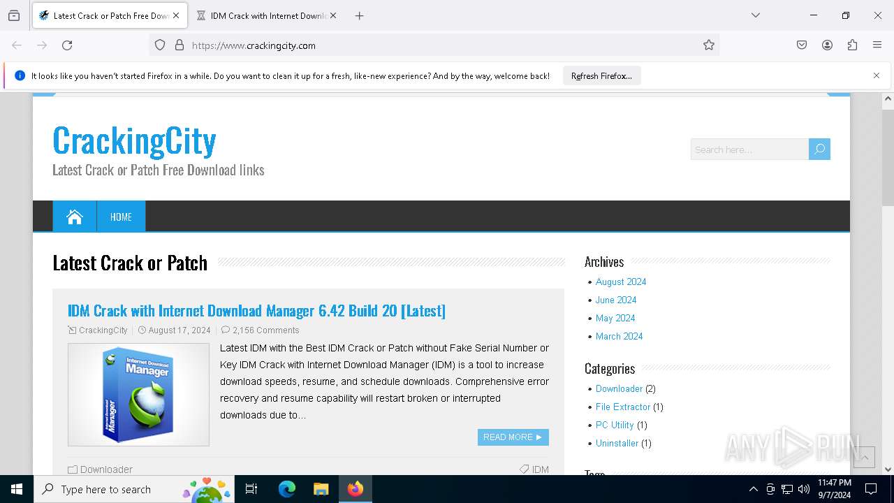The height and width of the screenshot is (503, 894).
Task: Select the HOME menu item
Action: 121,217
